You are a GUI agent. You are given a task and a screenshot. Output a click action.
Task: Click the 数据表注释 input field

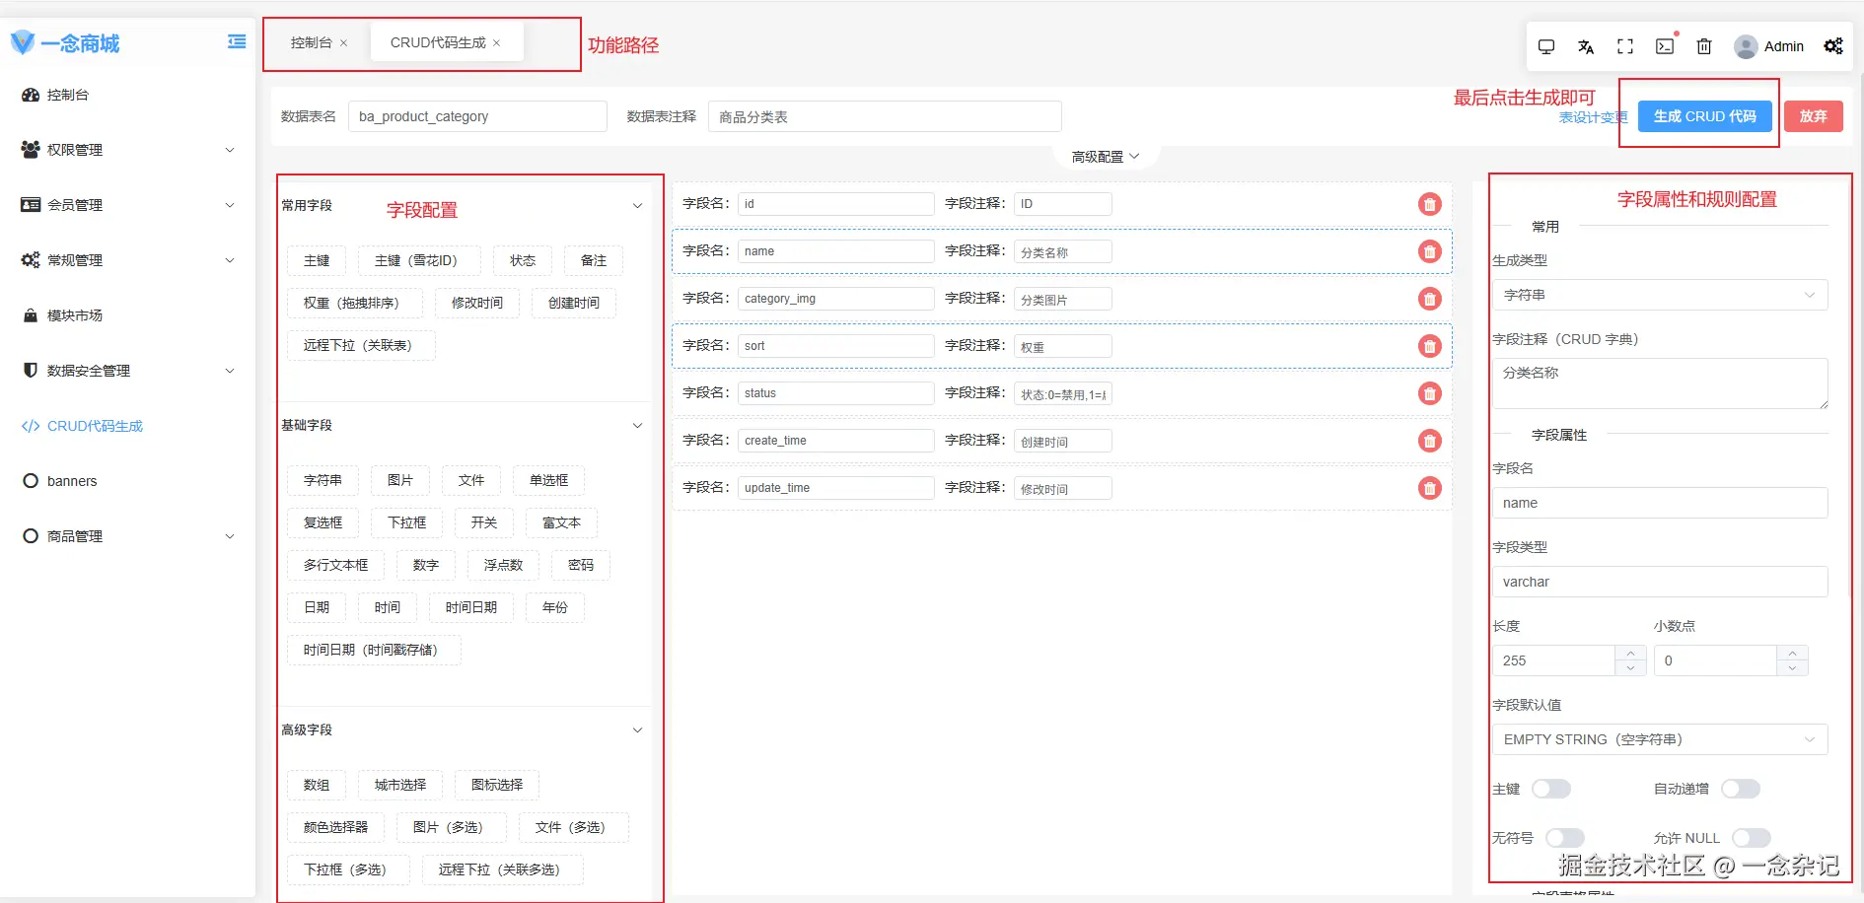(885, 116)
